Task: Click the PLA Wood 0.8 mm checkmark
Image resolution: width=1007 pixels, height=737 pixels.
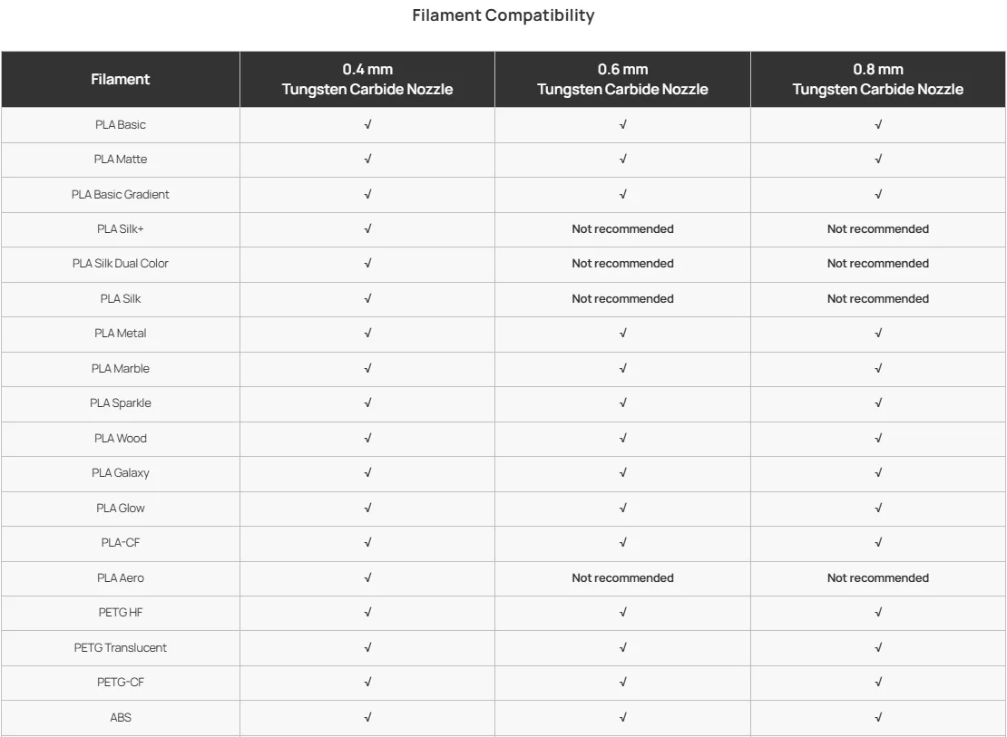Action: coord(878,438)
